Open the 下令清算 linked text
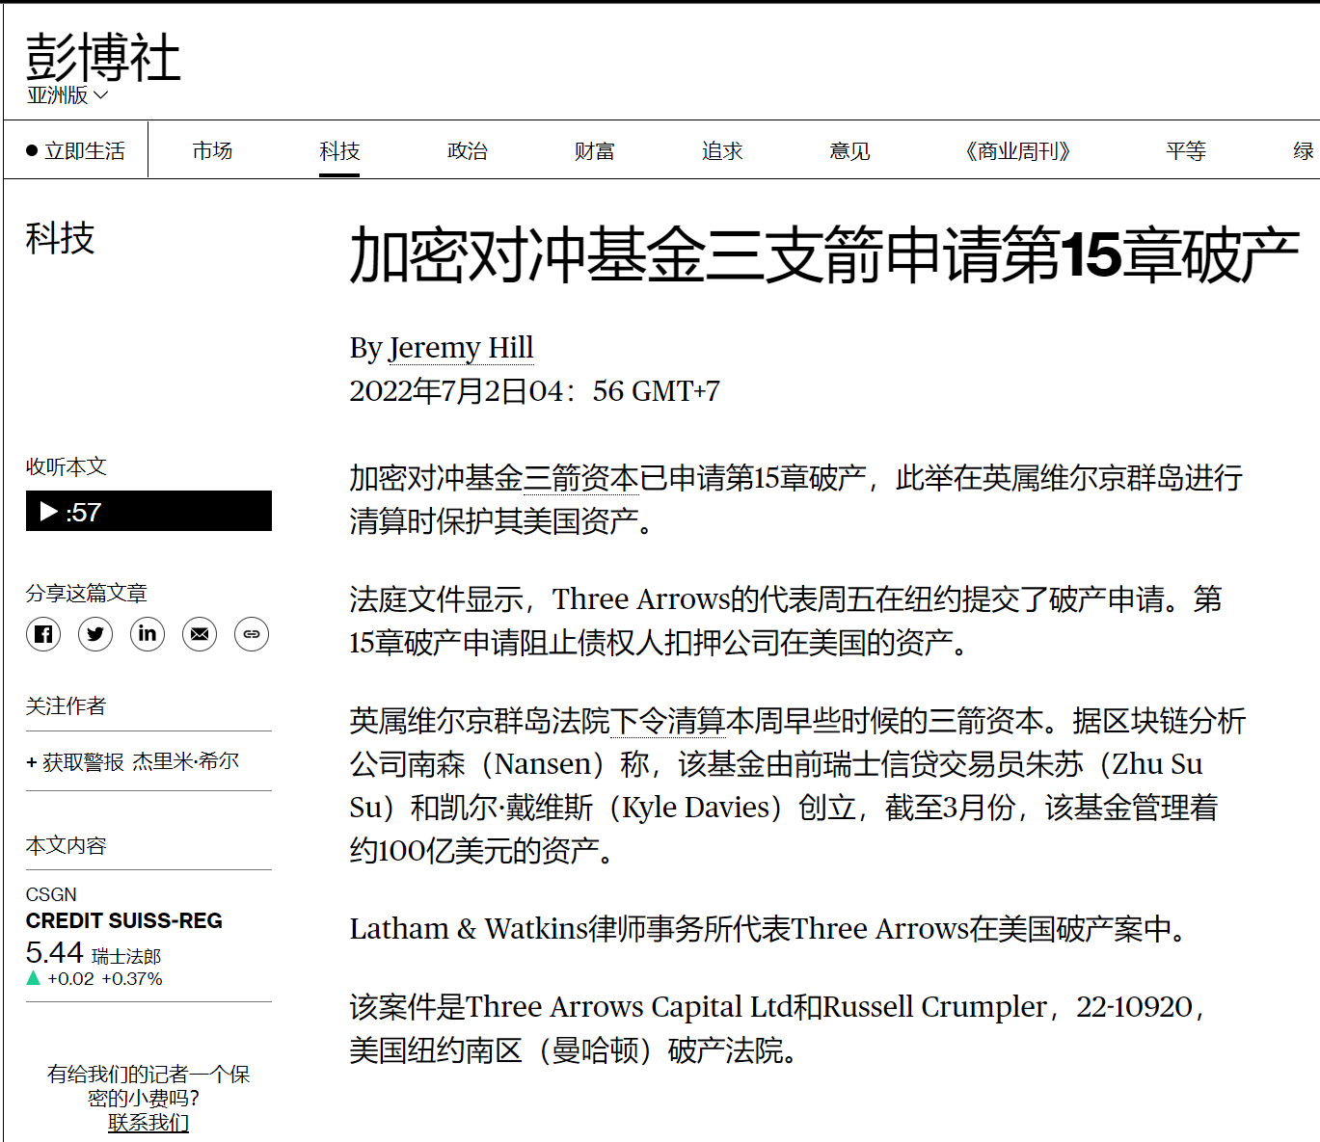The image size is (1320, 1142). click(x=667, y=721)
